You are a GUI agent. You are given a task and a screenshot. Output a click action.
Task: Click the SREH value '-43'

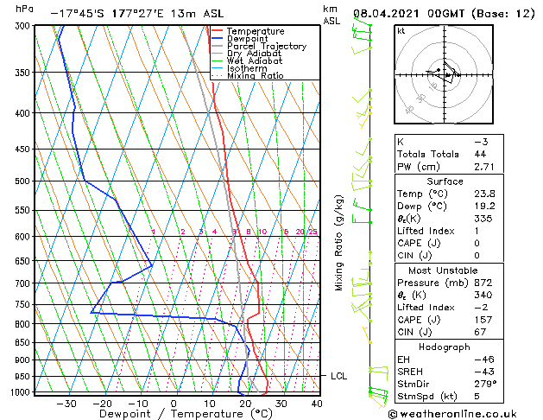point(484,372)
